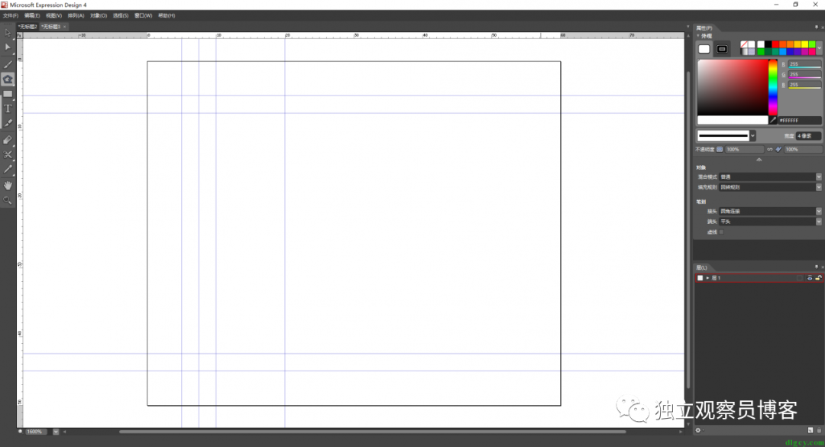825x447 pixels.
Task: Pick the black swatch
Action: [768, 45]
